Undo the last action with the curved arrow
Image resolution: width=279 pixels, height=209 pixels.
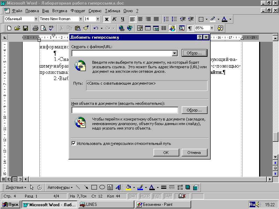[x=96, y=28]
